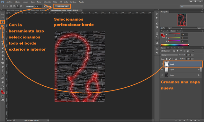Select the Polygonal Lasso tool in toolbox
This screenshot has height=122, width=204.
tap(3, 22)
